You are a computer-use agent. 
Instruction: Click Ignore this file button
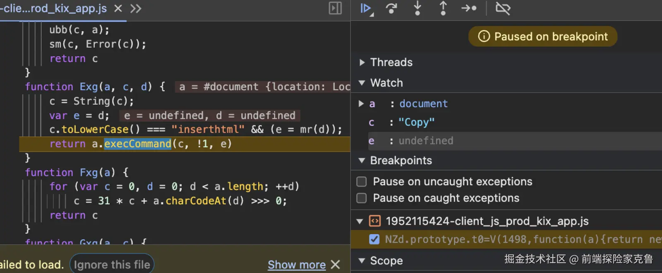(x=112, y=264)
